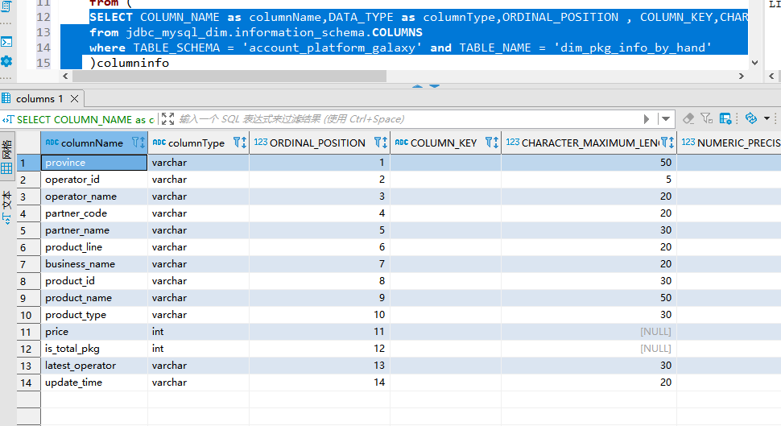Toggle sort arrows on COLUMN_KEY column

(x=496, y=143)
